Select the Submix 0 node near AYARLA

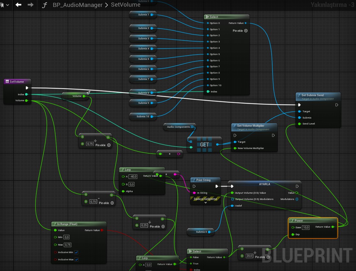pos(200,232)
